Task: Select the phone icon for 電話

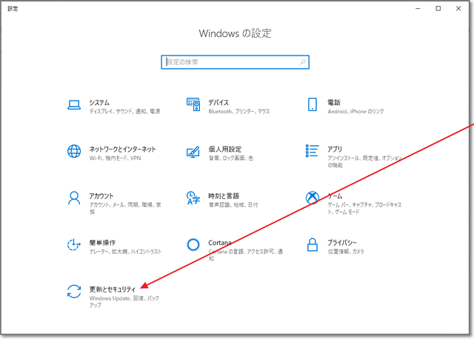Action: [313, 106]
